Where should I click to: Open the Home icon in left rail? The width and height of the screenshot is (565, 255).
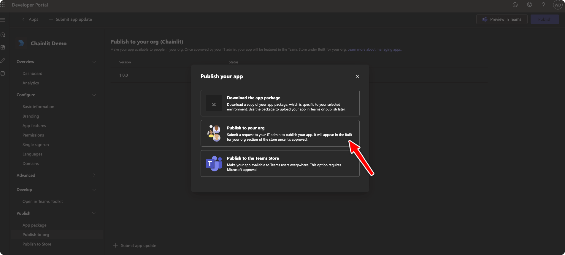(3, 35)
